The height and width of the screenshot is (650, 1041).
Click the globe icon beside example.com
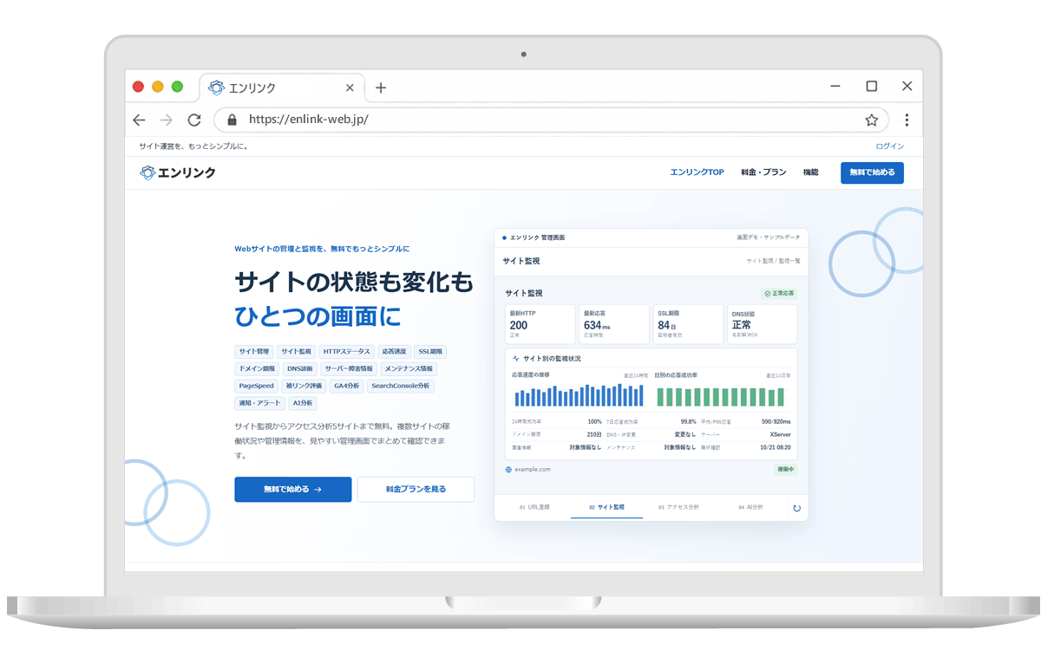pyautogui.click(x=508, y=469)
